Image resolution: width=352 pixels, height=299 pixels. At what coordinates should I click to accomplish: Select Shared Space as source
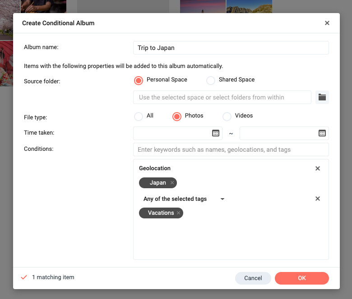pyautogui.click(x=211, y=80)
